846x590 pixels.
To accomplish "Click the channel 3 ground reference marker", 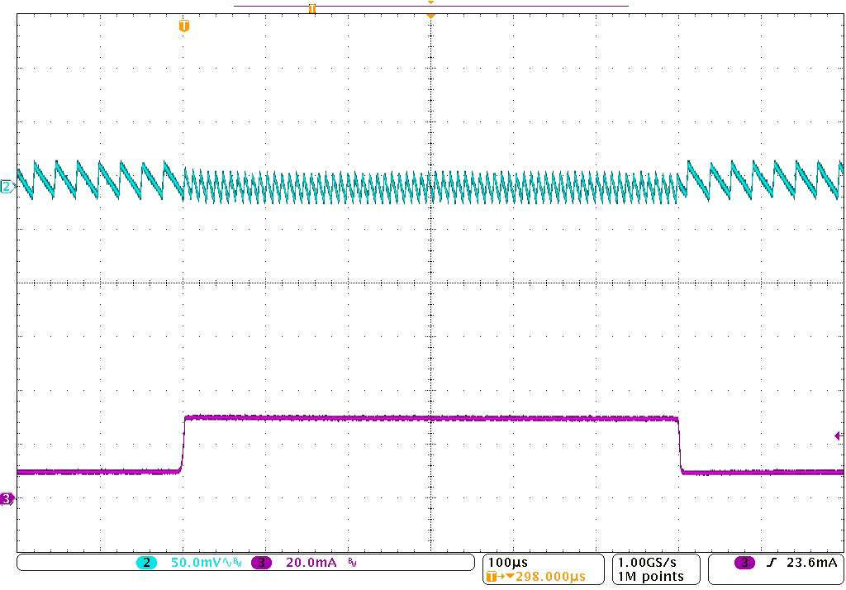I will (7, 498).
